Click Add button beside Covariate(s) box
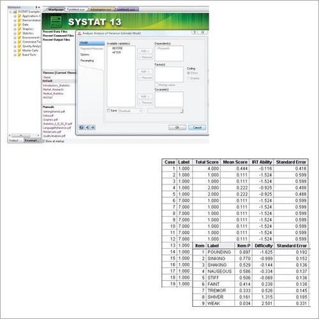The image size is (319, 319). tap(145, 96)
